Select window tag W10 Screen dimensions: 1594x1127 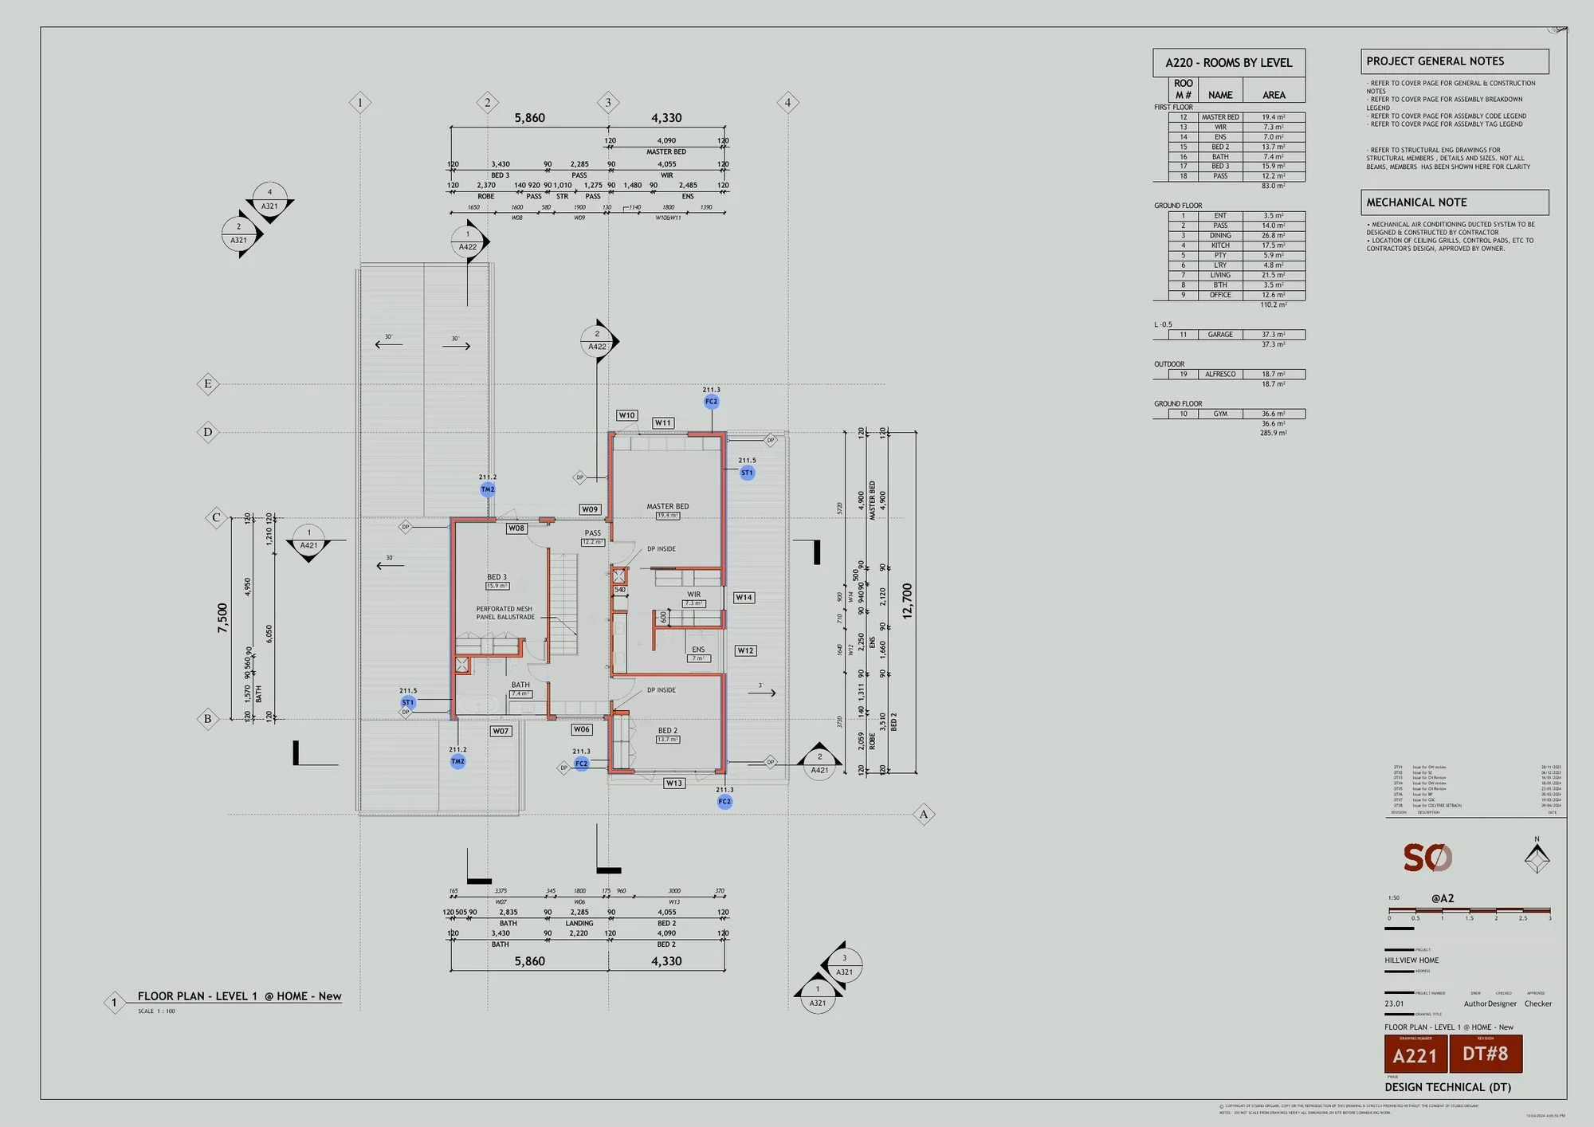[x=627, y=415]
